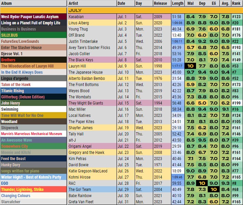Select album In the End It Always Does

click(34, 72)
